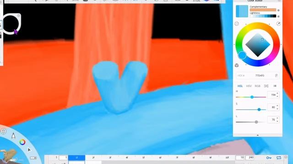This screenshot has height=164, width=293.
Task: Increase the lightness value with up arrow
Action: tap(277, 118)
